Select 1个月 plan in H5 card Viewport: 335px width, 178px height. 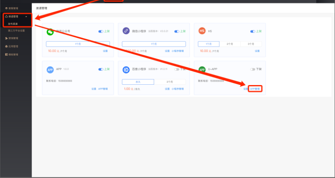click(x=209, y=44)
